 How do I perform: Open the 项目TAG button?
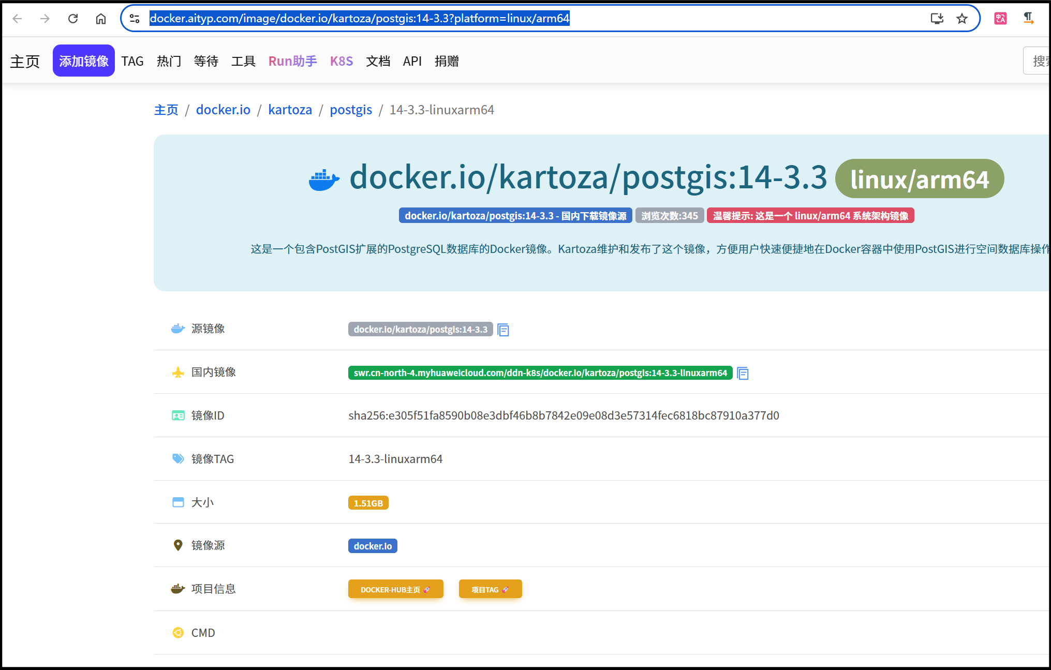[x=491, y=589]
